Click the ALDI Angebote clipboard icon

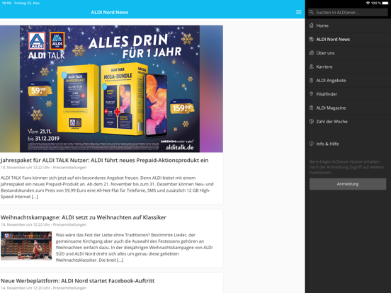coord(311,80)
